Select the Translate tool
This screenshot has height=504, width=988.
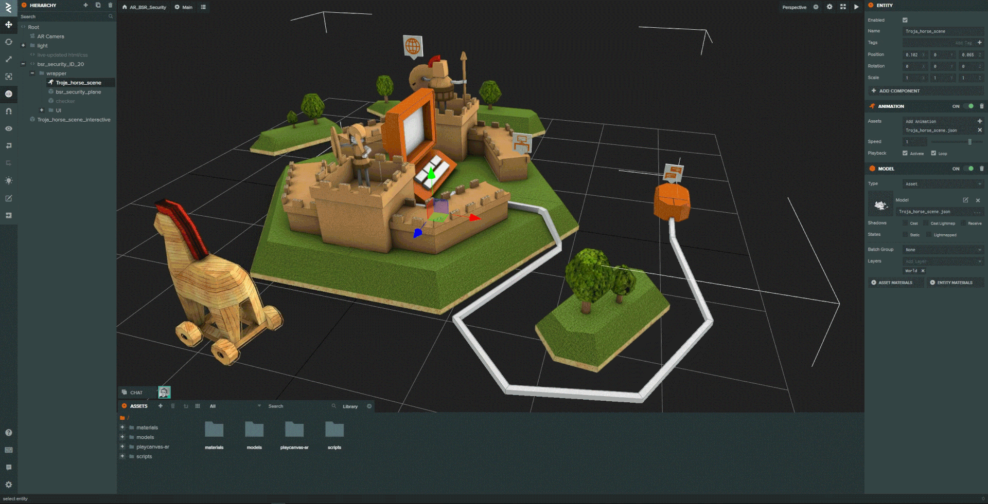(x=9, y=25)
